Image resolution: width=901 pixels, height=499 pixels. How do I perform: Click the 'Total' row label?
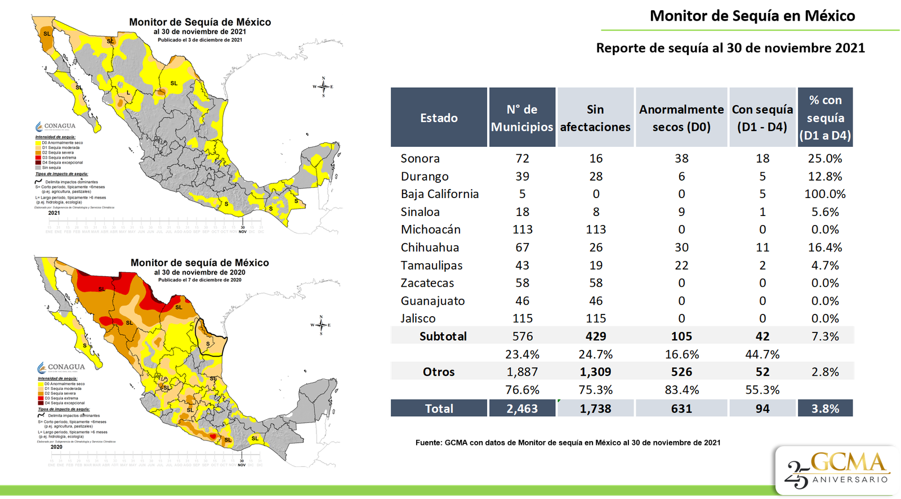click(439, 408)
